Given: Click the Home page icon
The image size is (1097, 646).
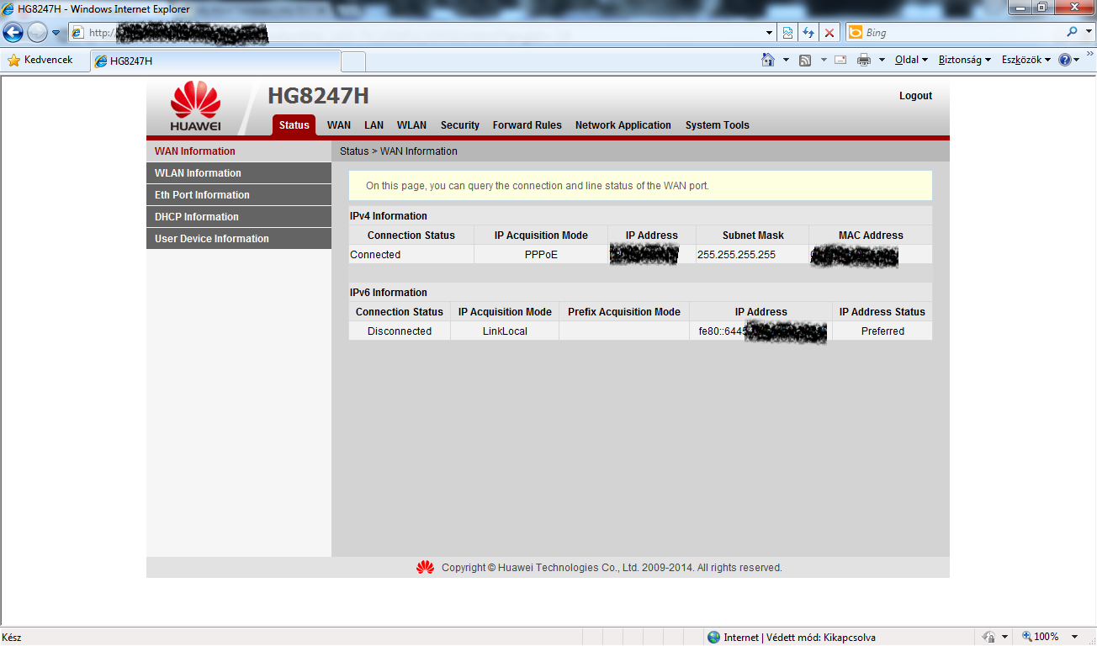Looking at the screenshot, I should click(x=767, y=60).
